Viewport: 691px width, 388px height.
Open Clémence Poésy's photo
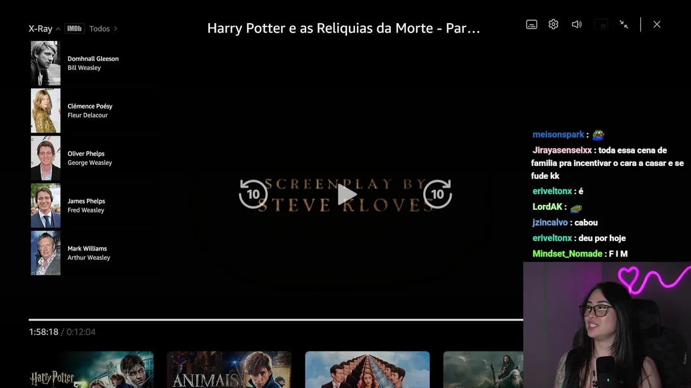pyautogui.click(x=45, y=110)
